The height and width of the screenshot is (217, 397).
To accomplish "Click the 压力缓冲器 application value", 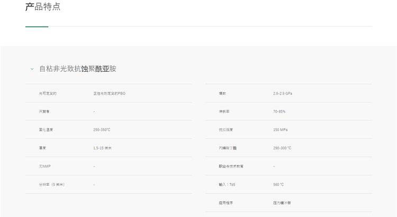I will 282,203.
